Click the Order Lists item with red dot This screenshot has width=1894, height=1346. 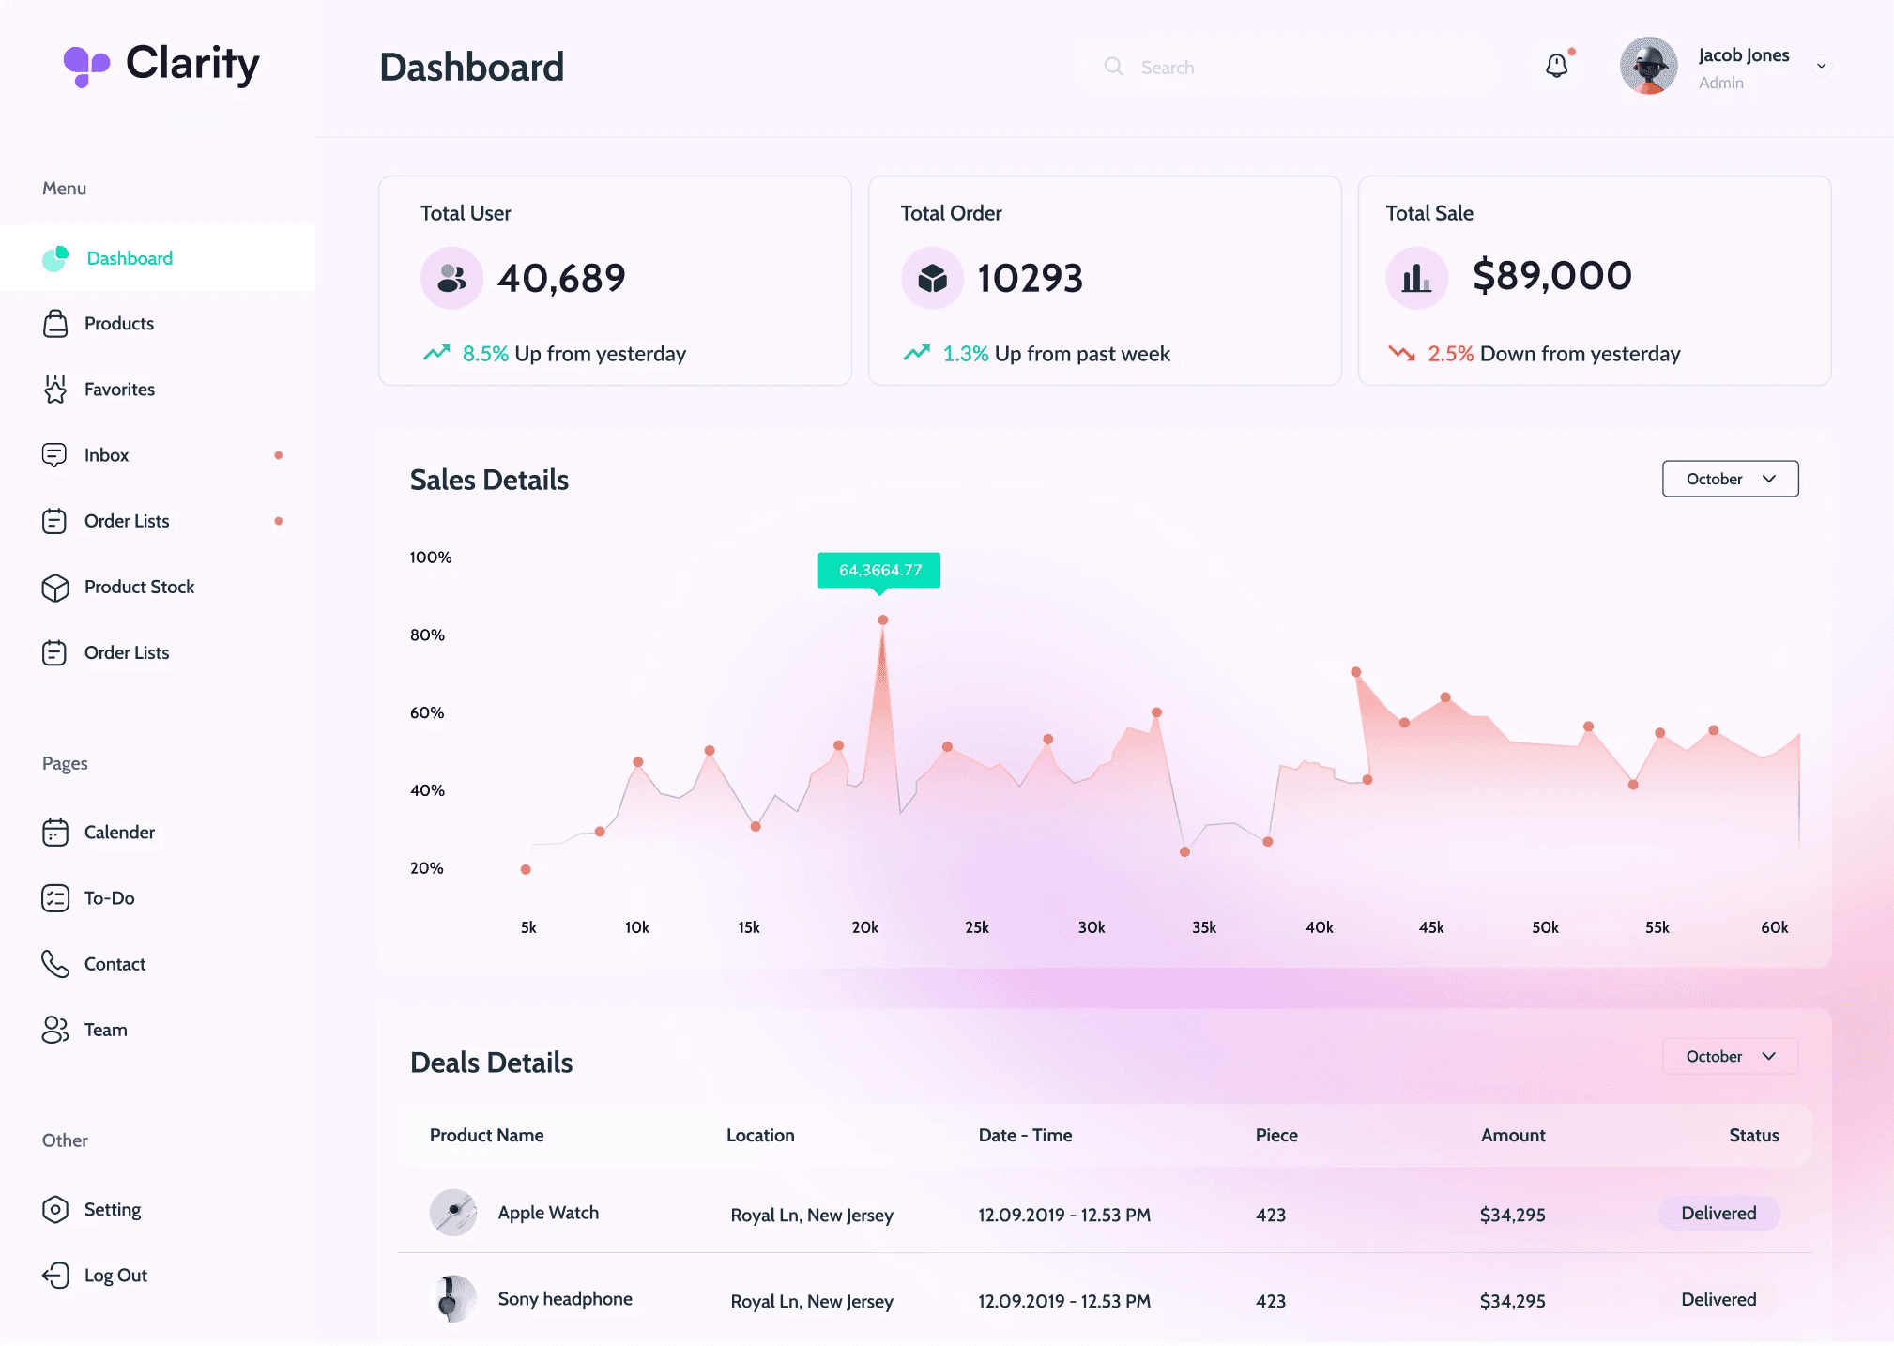158,521
